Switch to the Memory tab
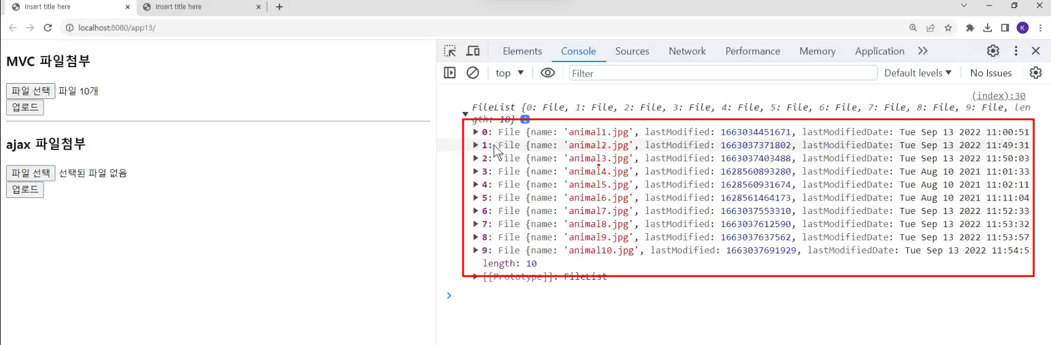This screenshot has width=1051, height=345. (817, 51)
